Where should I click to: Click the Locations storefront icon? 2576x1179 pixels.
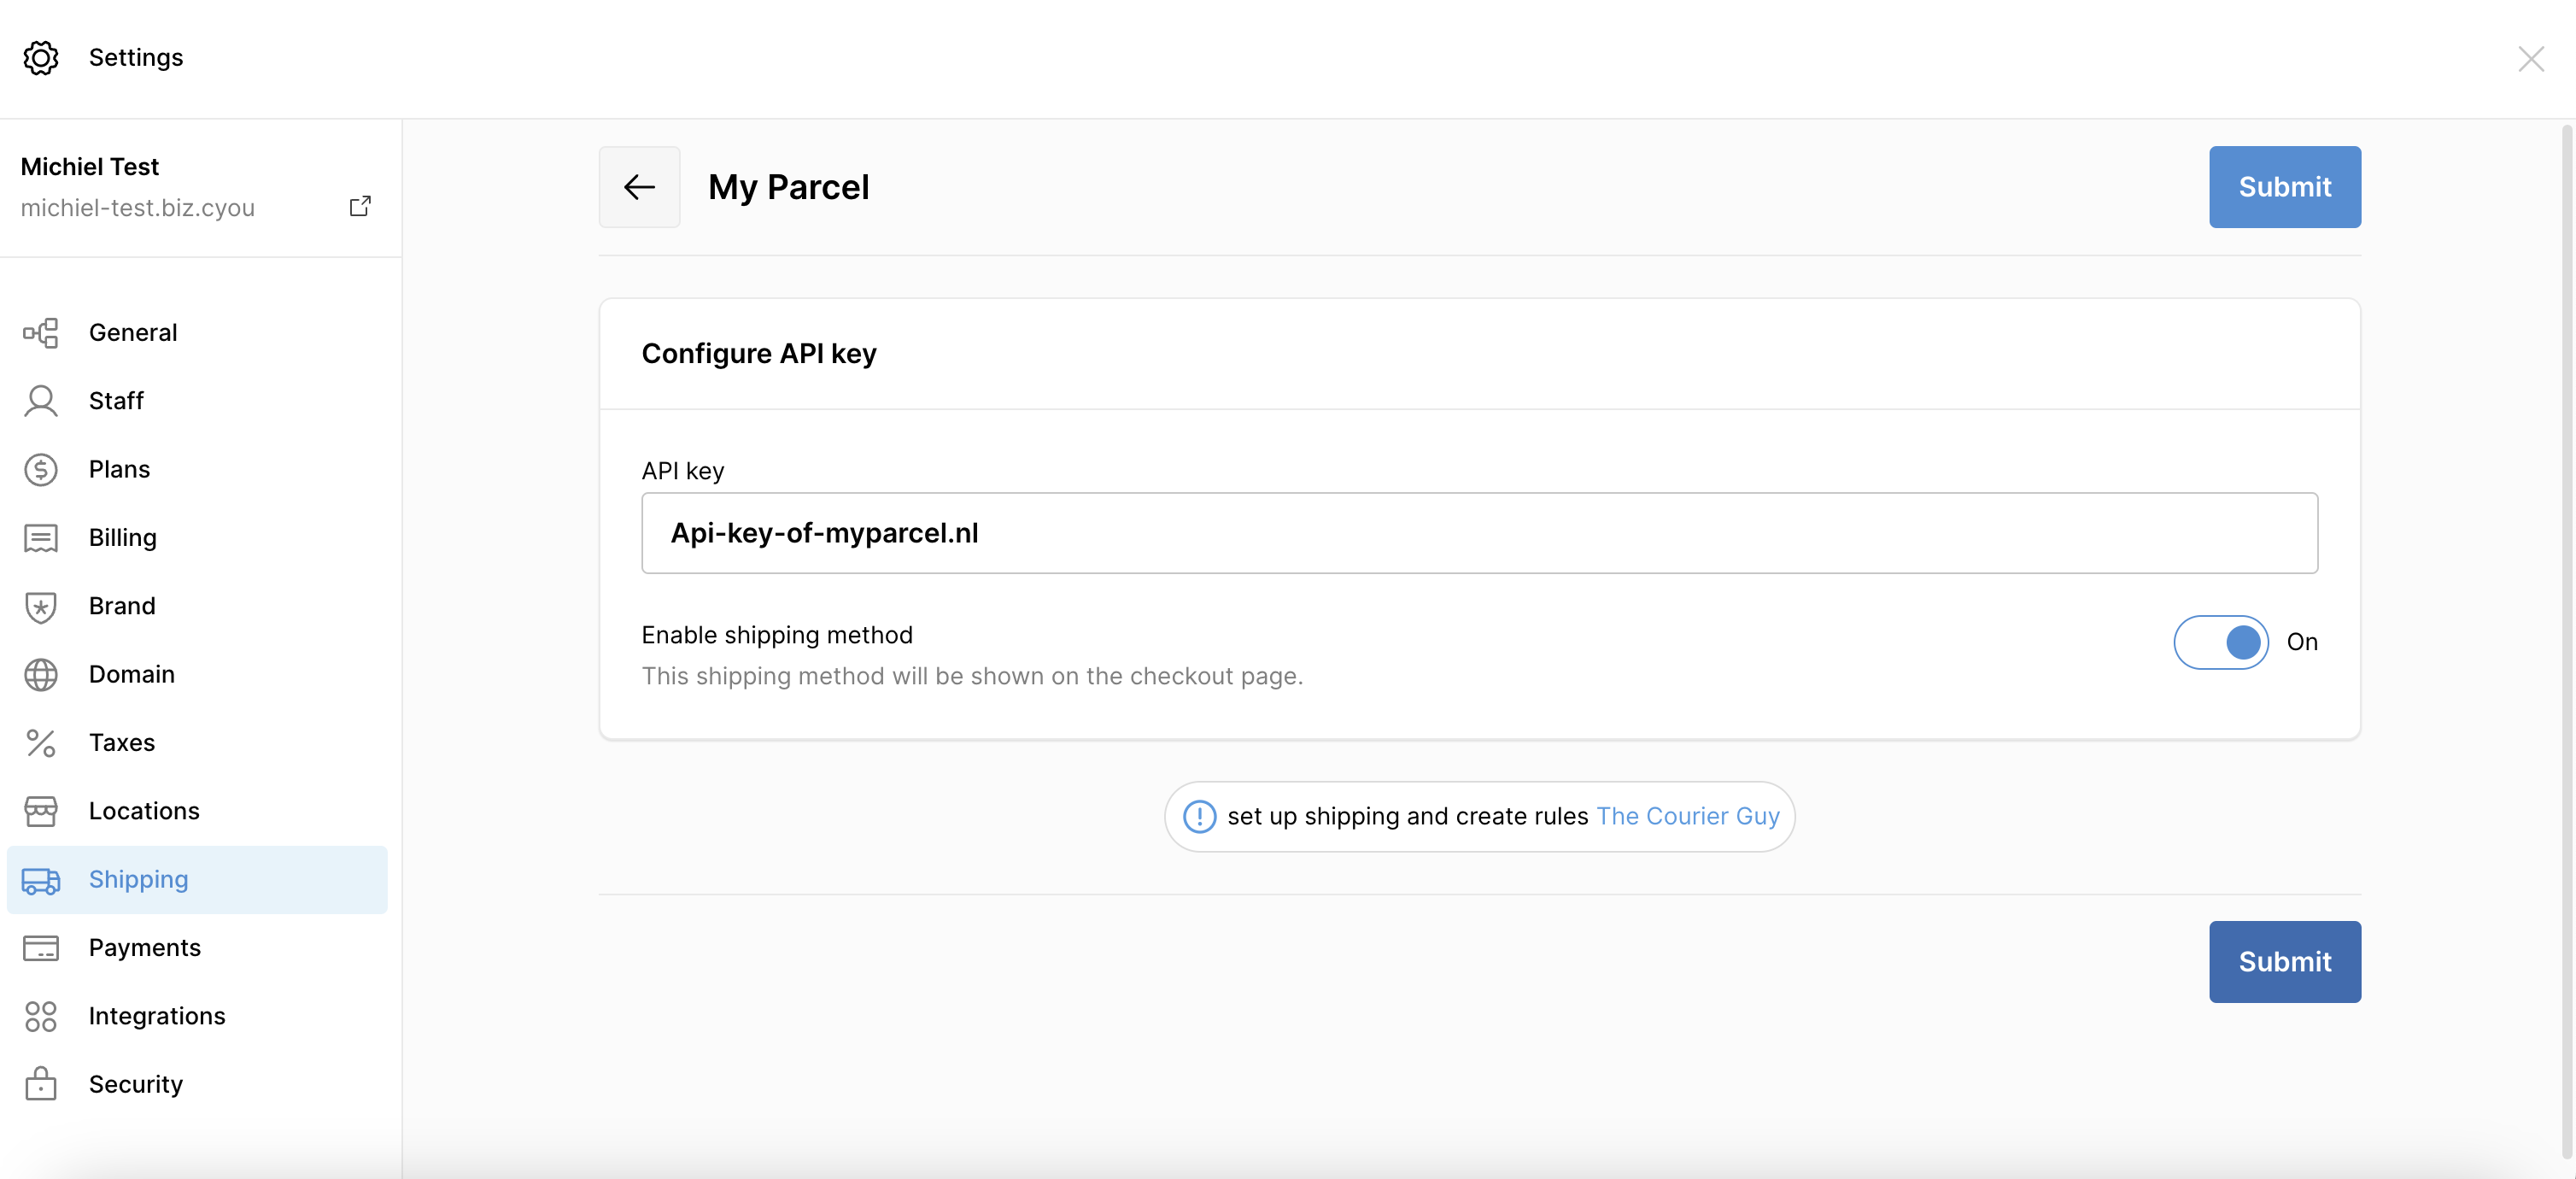[41, 811]
